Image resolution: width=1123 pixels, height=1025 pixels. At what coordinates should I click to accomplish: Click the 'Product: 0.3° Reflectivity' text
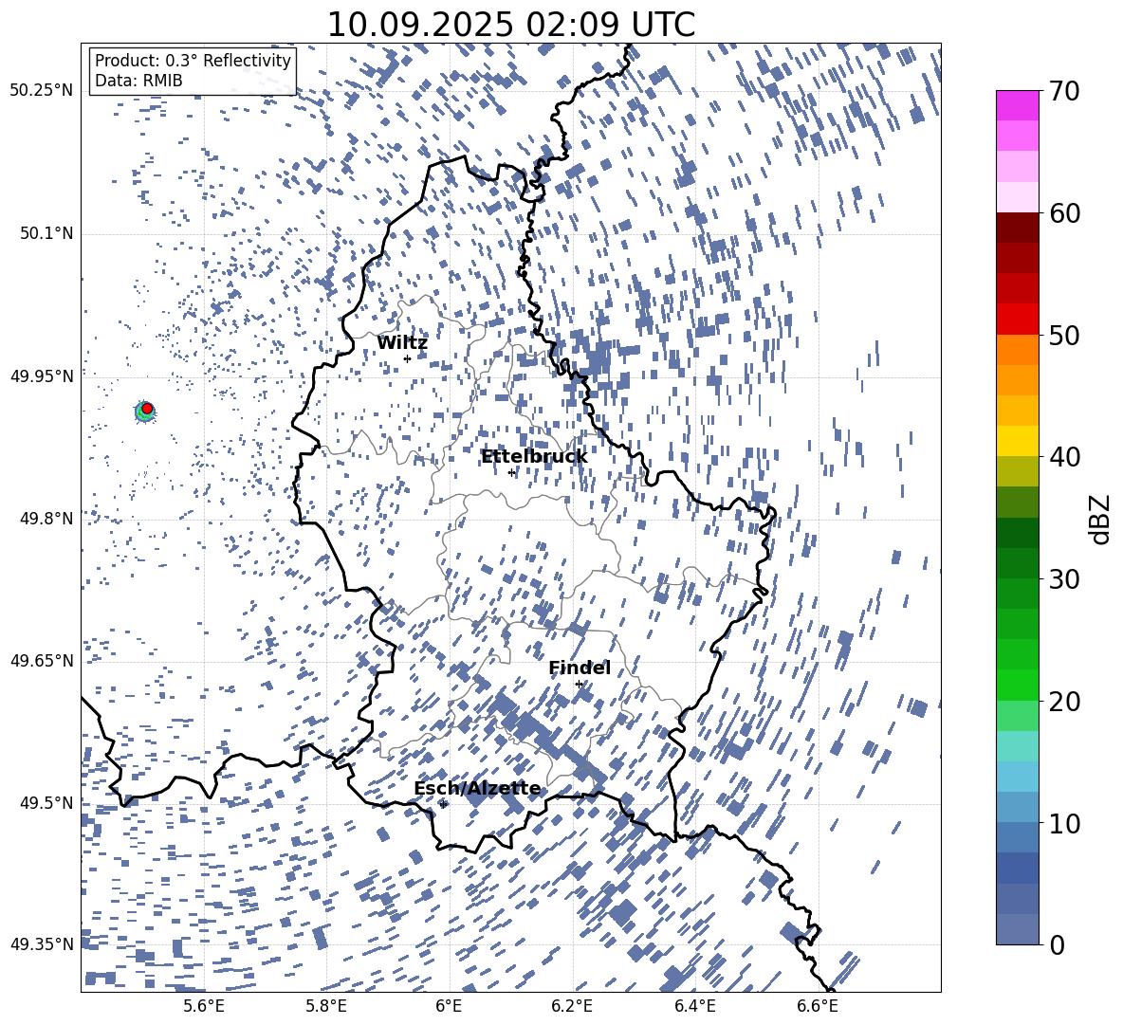(x=193, y=61)
